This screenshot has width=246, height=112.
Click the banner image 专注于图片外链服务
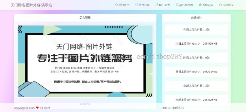[x=85, y=61]
